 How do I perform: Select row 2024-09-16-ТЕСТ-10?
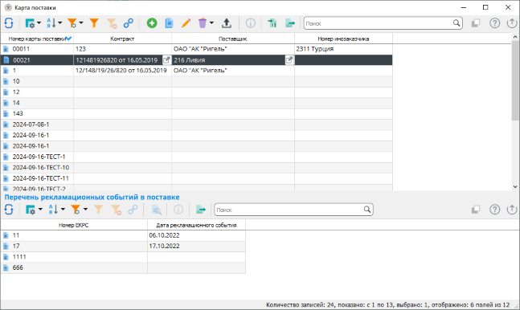click(x=196, y=168)
